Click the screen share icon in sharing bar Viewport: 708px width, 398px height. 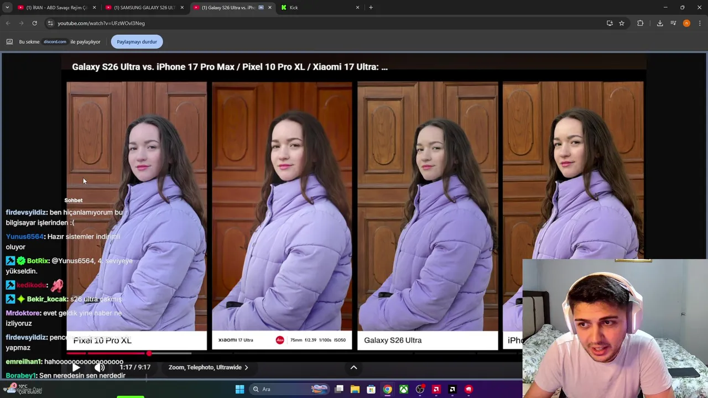(x=9, y=41)
